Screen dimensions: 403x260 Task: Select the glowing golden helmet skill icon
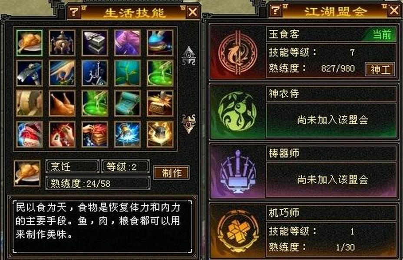[x=160, y=134]
